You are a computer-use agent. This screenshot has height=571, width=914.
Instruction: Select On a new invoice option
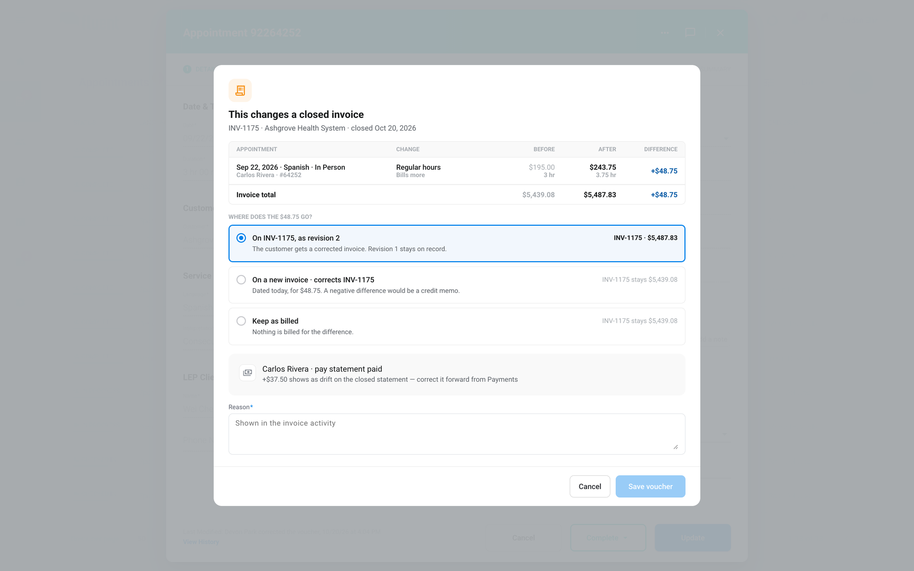(457, 285)
